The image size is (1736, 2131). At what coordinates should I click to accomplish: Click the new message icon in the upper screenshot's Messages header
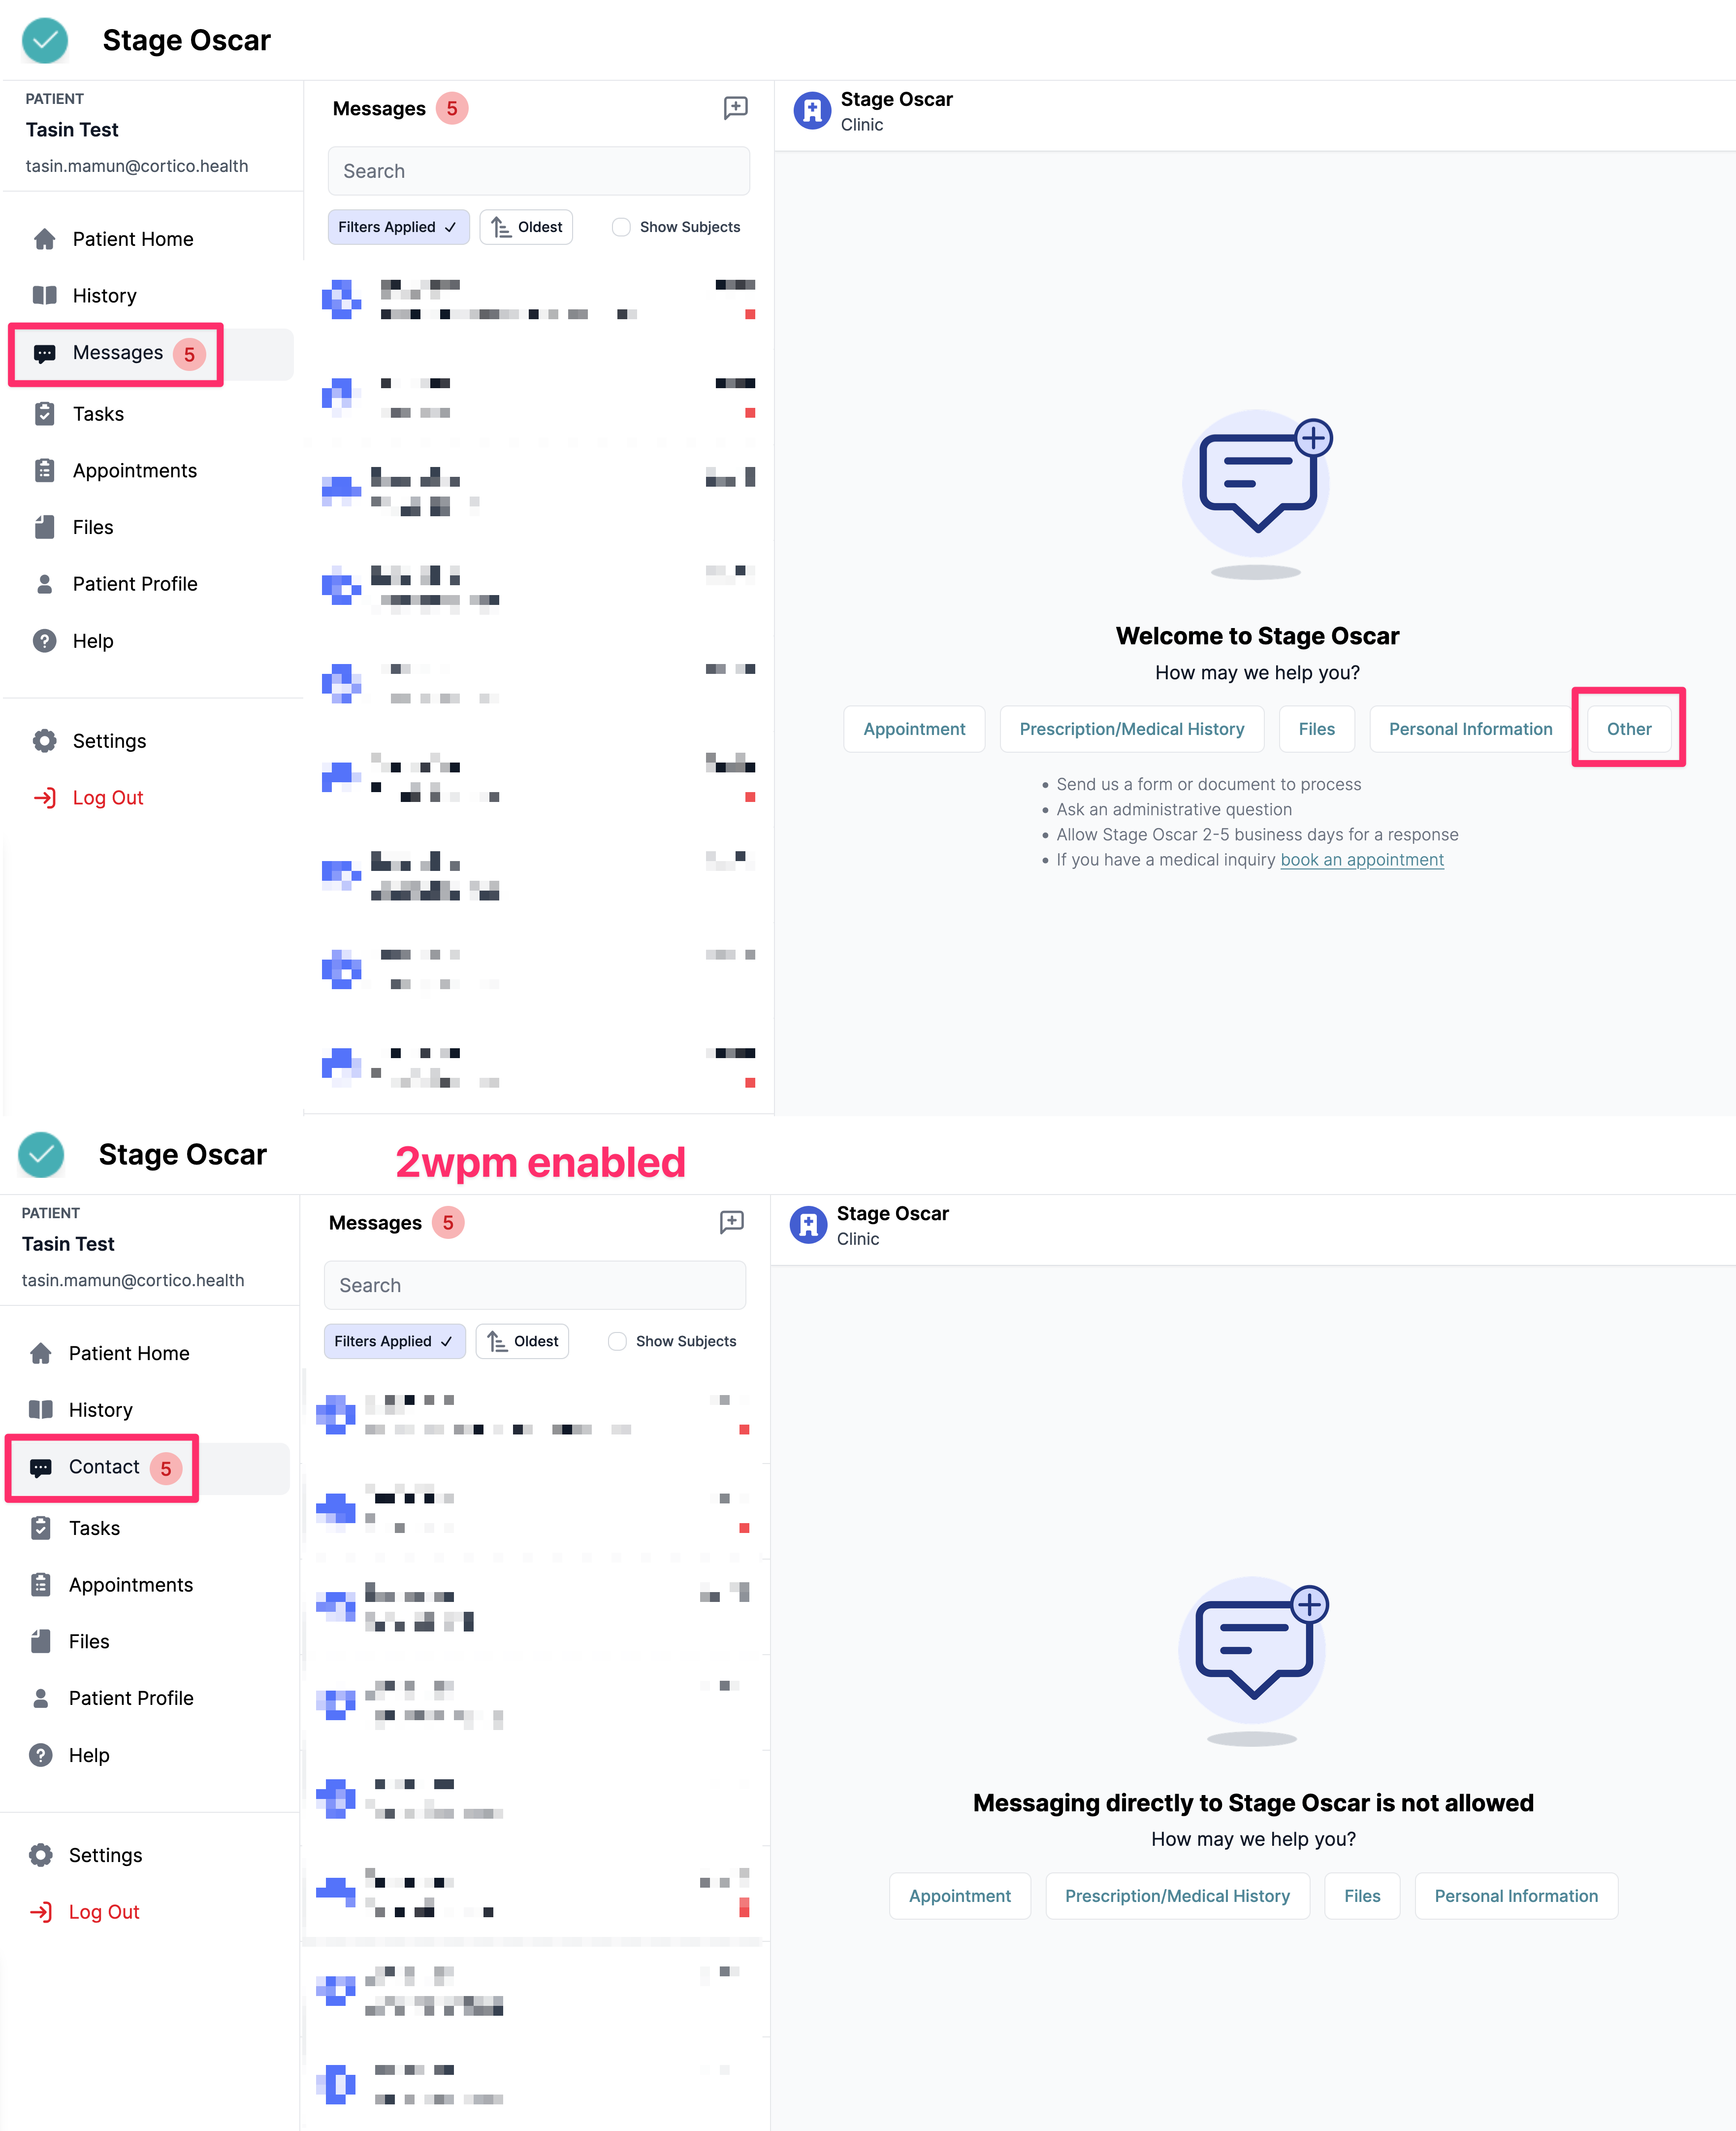[735, 108]
